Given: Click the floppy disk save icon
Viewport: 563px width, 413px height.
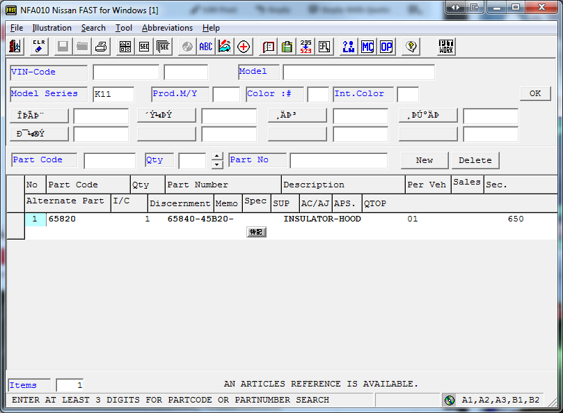Looking at the screenshot, I should (63, 47).
